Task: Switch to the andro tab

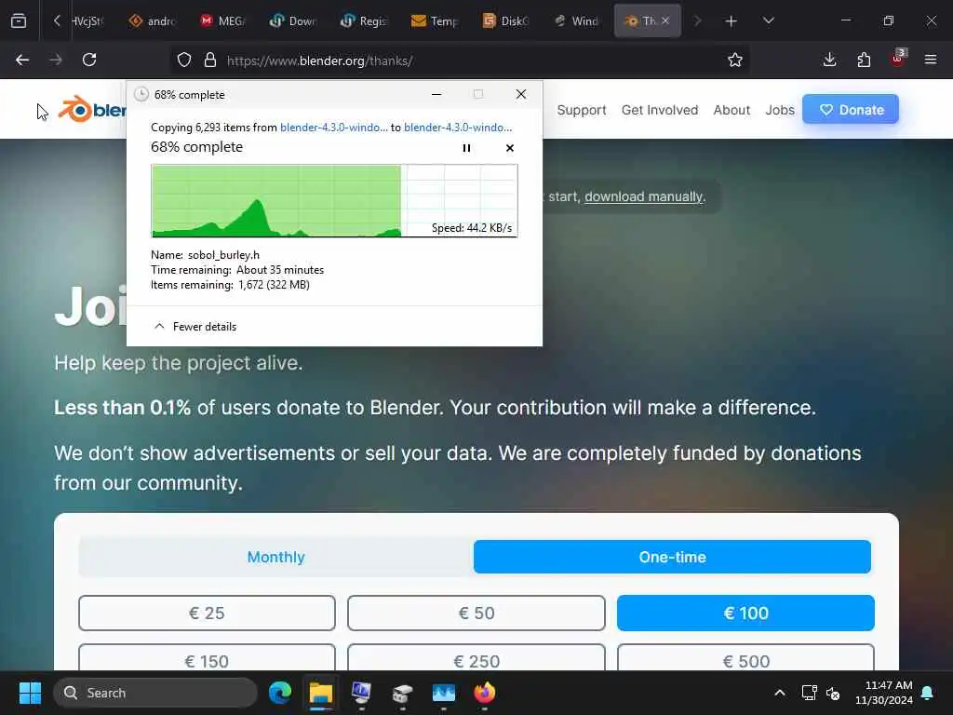Action: [153, 21]
